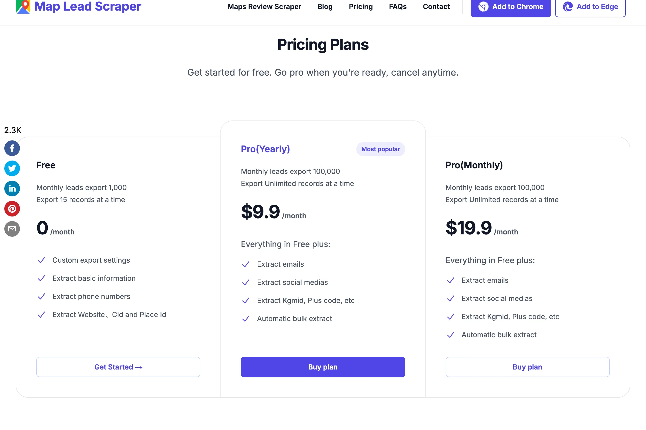The width and height of the screenshot is (646, 430).
Task: Go to the Blog page
Action: [325, 7]
